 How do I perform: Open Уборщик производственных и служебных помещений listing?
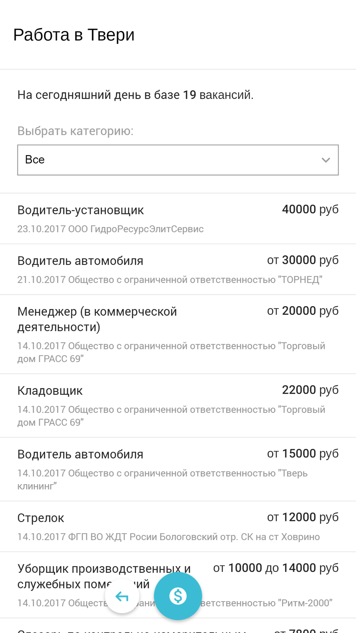click(x=178, y=585)
